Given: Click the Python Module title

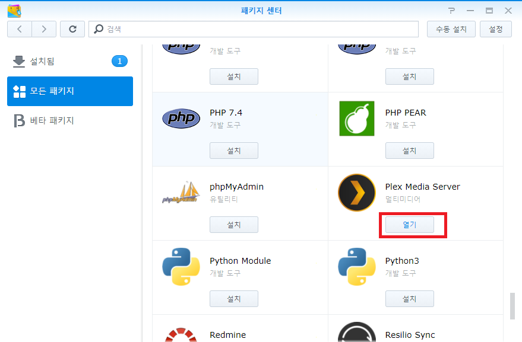Looking at the screenshot, I should [240, 261].
